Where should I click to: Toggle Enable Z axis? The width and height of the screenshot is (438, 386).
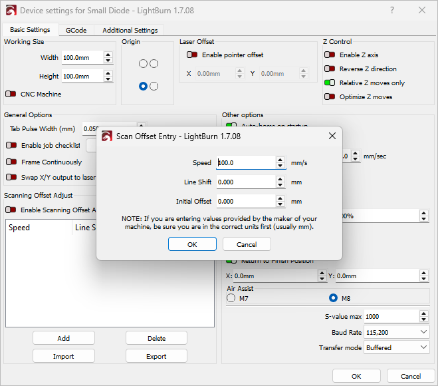pyautogui.click(x=330, y=55)
